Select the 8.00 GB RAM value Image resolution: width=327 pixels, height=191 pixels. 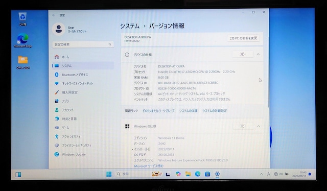tap(163, 77)
